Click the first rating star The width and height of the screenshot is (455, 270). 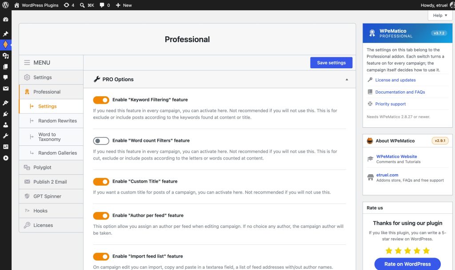[389, 250]
